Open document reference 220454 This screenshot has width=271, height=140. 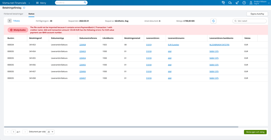point(83,58)
